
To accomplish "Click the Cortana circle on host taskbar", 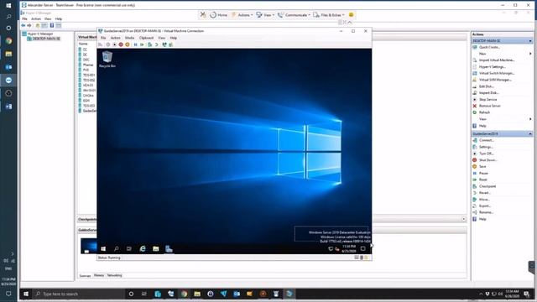I will point(131,294).
